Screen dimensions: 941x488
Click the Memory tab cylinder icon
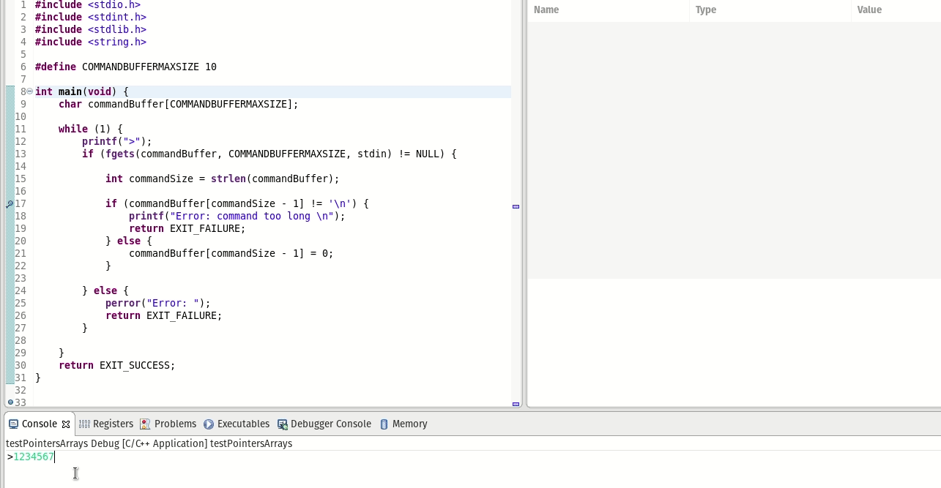(x=384, y=424)
